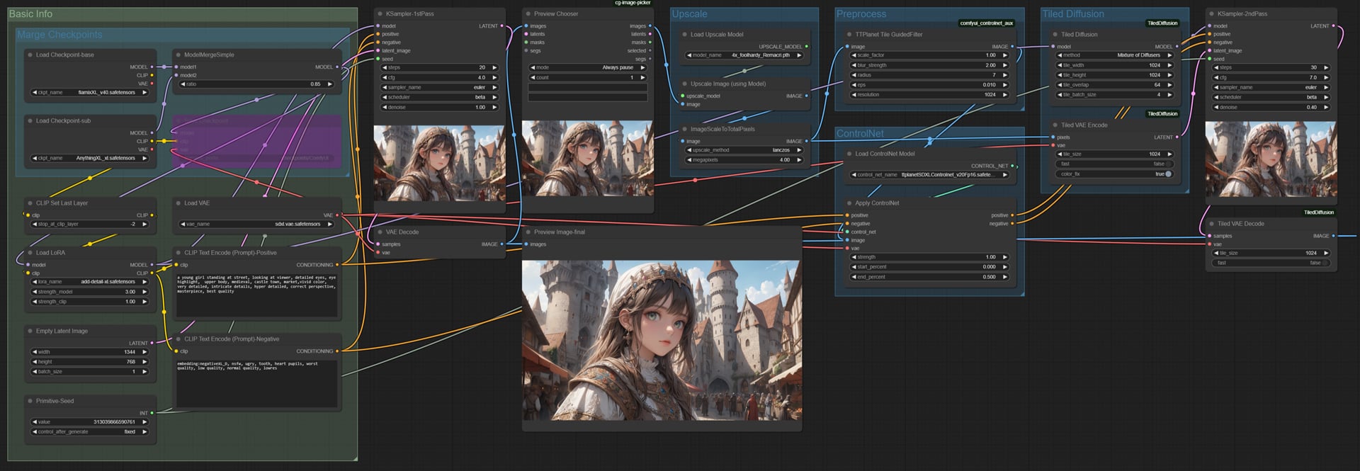Screen dimensions: 1360x471
Task: Open the sampler_name dropdown in KSampler-1stPass
Action: point(440,87)
